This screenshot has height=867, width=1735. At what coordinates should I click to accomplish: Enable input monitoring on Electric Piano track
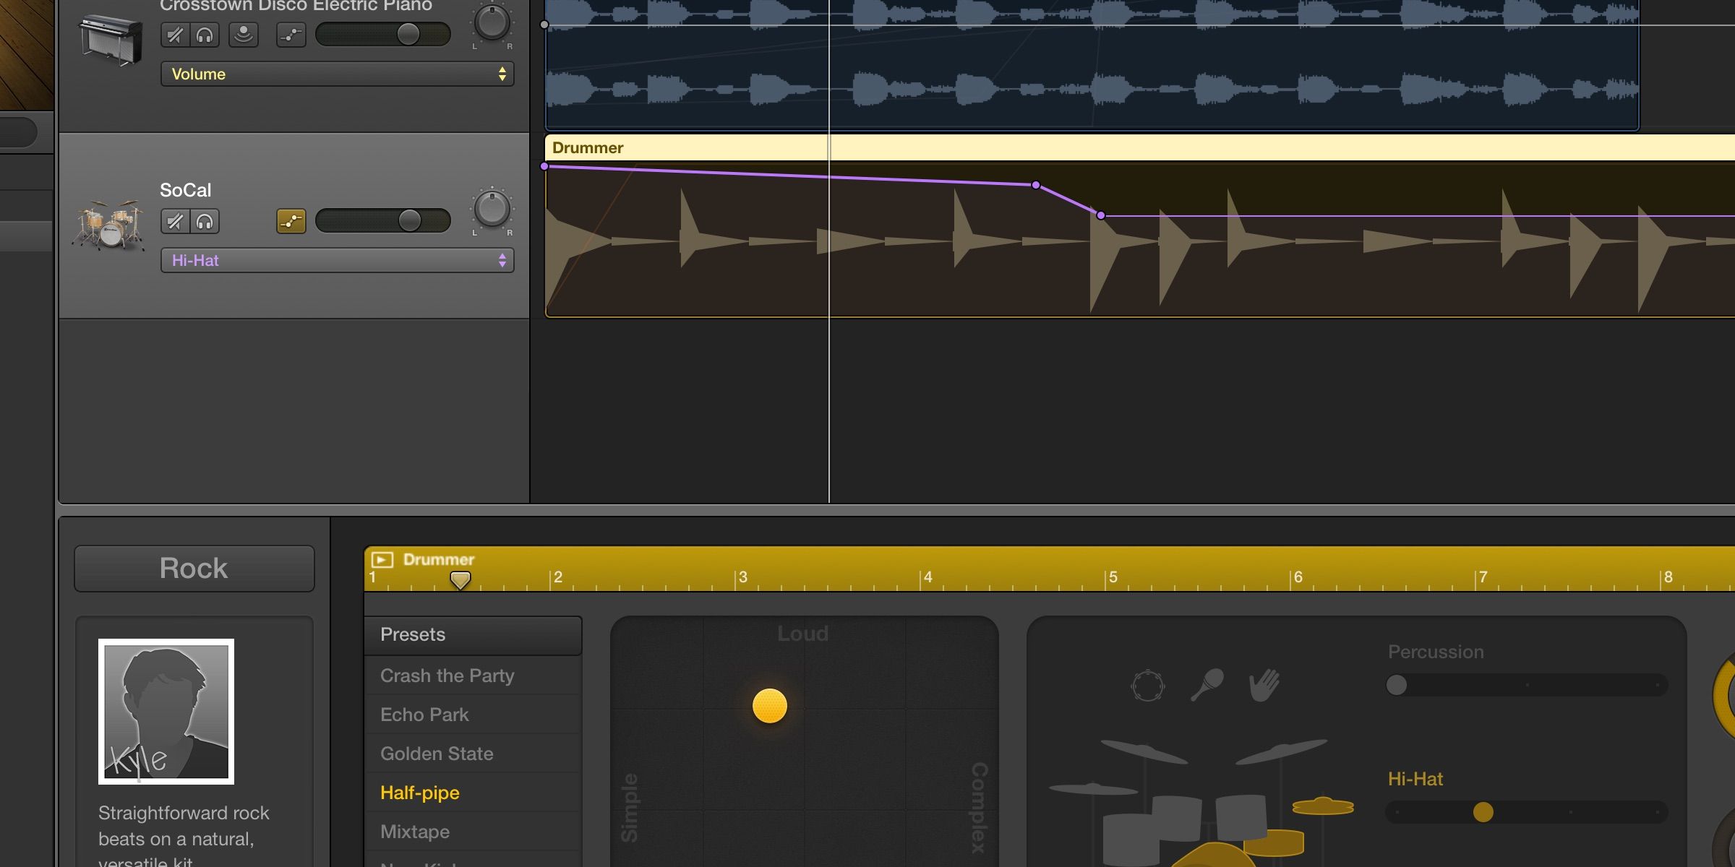click(x=244, y=35)
